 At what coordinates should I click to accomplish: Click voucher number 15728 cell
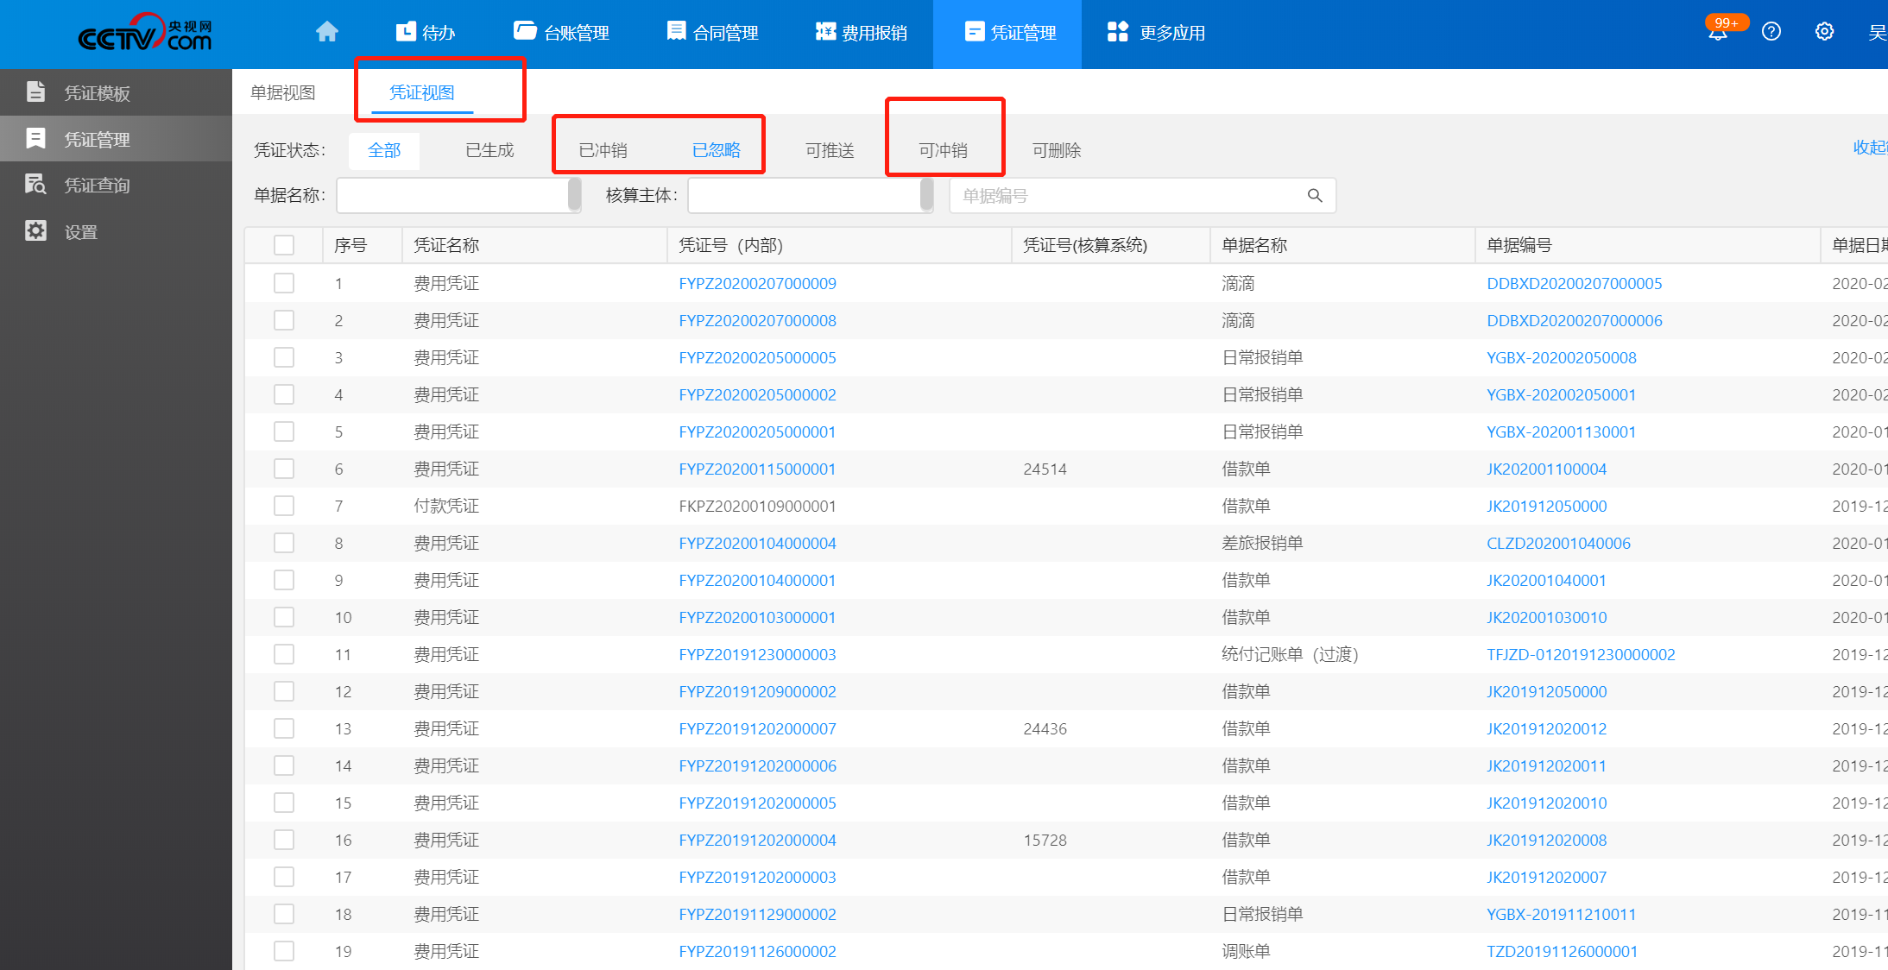1045,840
